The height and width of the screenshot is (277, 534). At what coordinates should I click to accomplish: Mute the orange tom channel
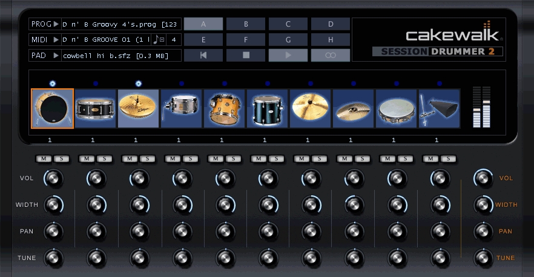pos(216,158)
